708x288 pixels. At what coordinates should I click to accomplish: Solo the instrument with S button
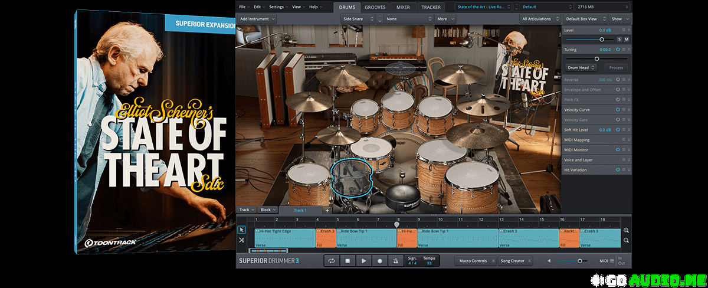tap(619, 39)
